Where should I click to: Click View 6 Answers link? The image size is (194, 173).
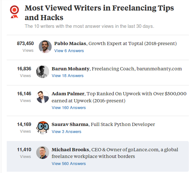click(69, 51)
